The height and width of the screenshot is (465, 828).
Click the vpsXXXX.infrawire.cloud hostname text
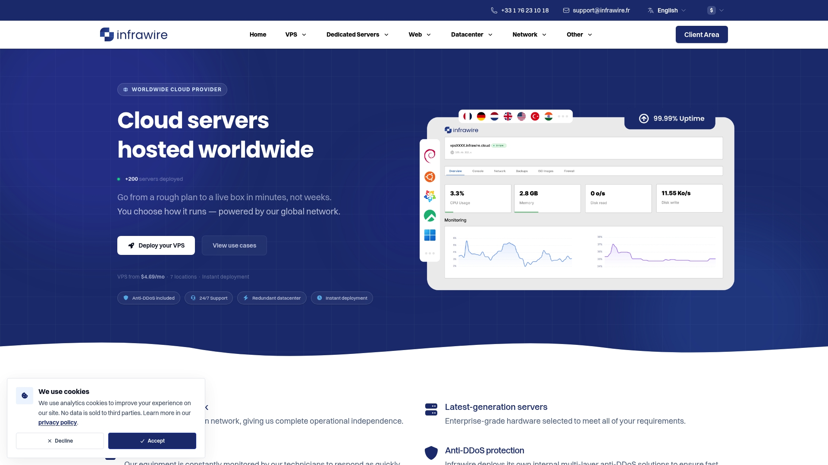click(470, 146)
